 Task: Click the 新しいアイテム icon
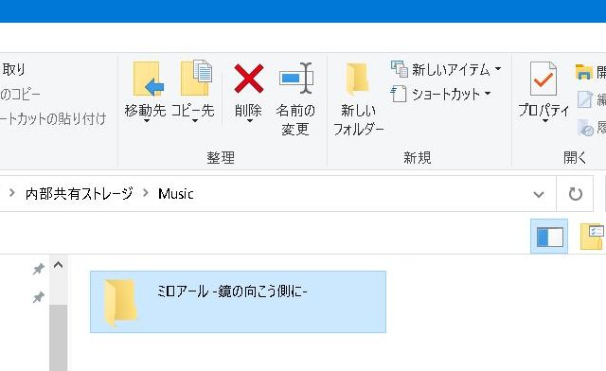pyautogui.click(x=400, y=69)
